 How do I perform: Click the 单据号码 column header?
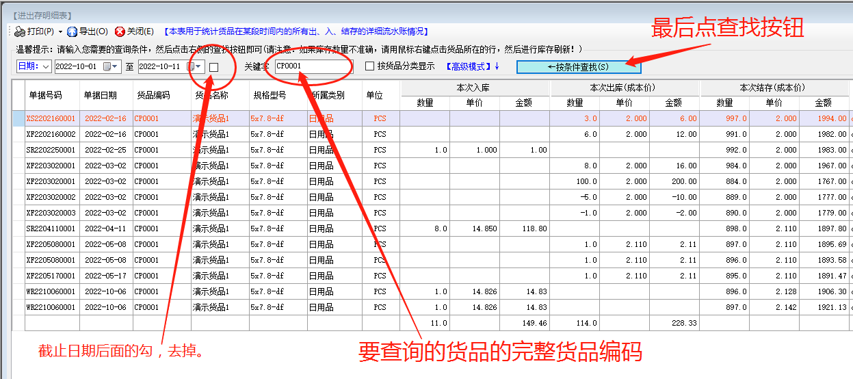point(45,95)
